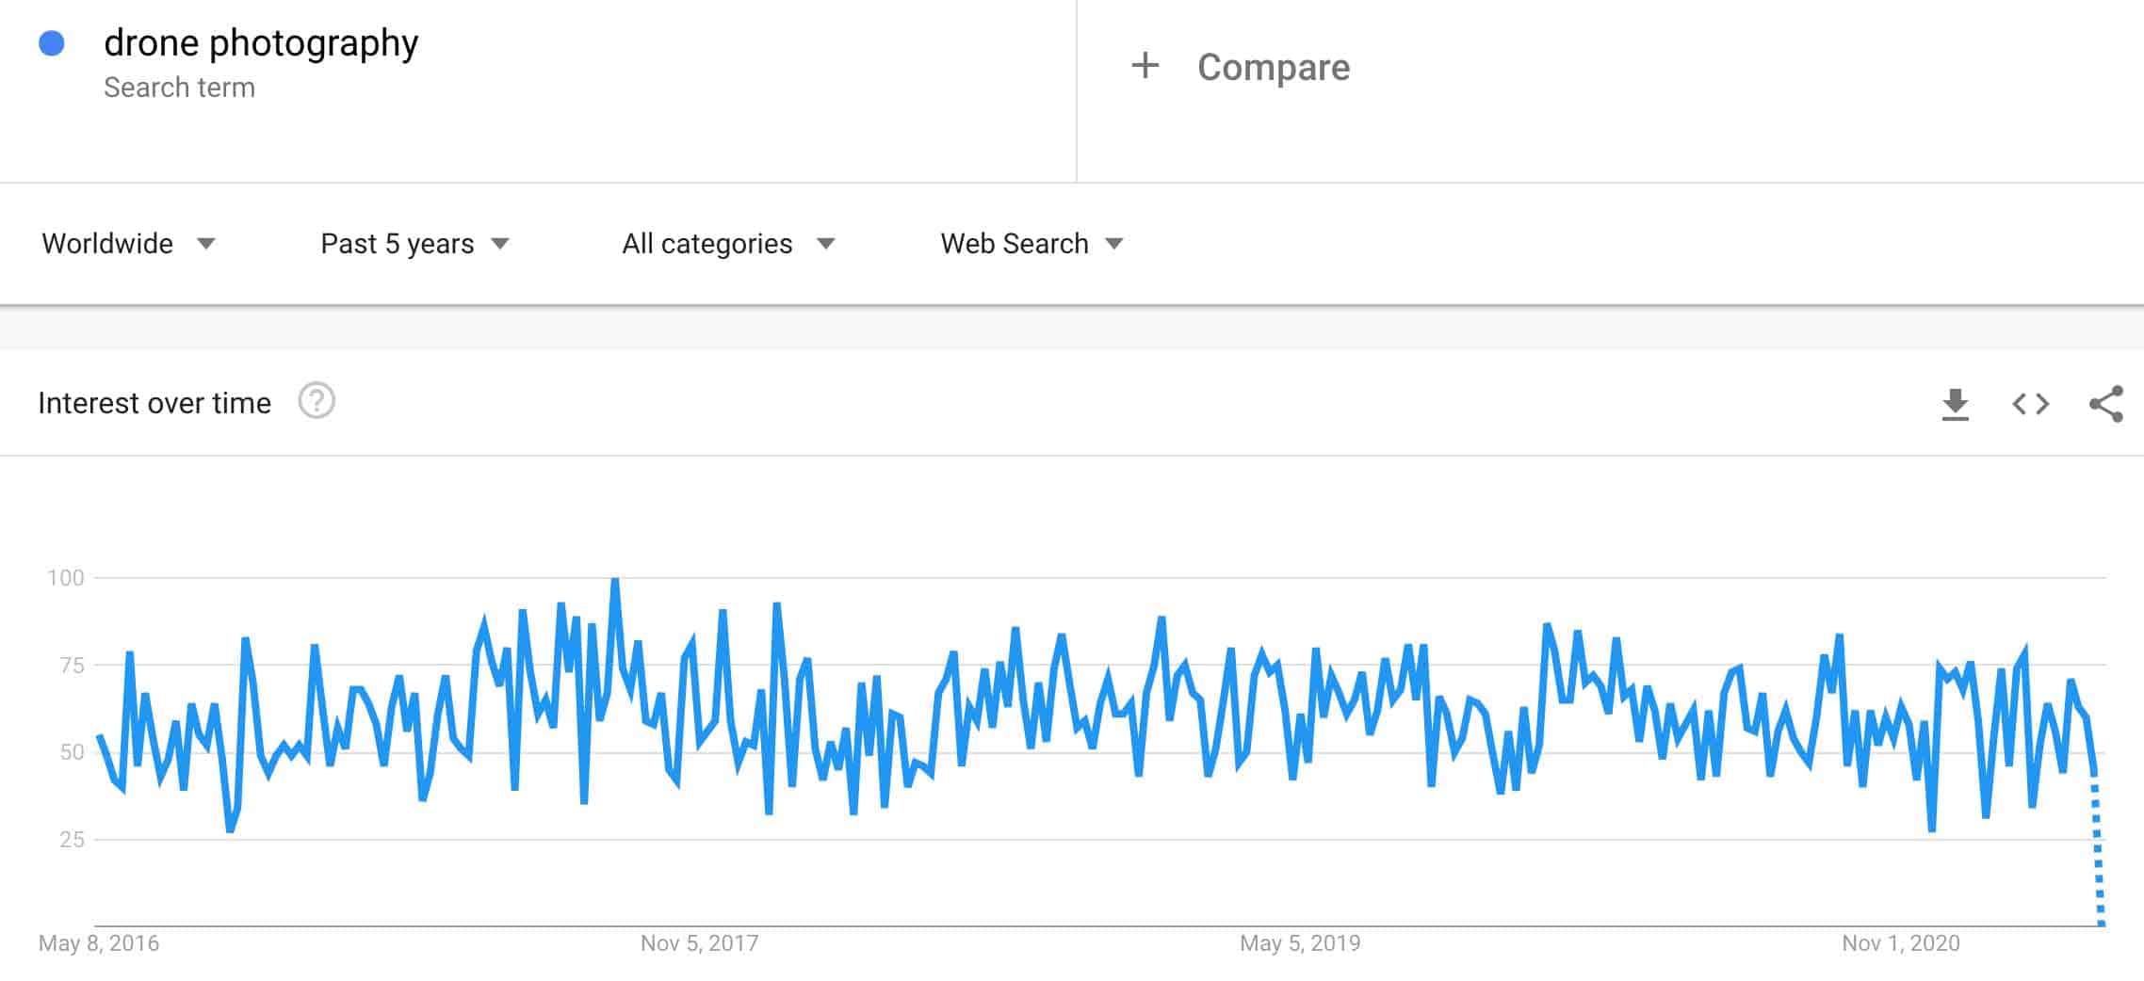Click the 75 y-axis label
This screenshot has width=2144, height=981.
point(72,666)
